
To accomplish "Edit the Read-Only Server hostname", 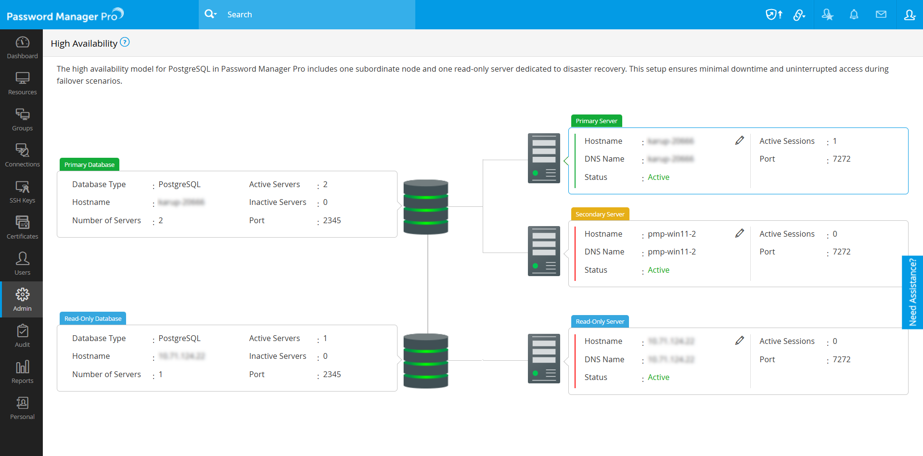I will tap(740, 341).
